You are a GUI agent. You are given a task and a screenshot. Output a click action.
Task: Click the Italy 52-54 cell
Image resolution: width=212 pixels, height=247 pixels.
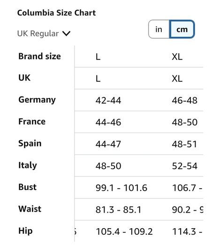coord(185,166)
